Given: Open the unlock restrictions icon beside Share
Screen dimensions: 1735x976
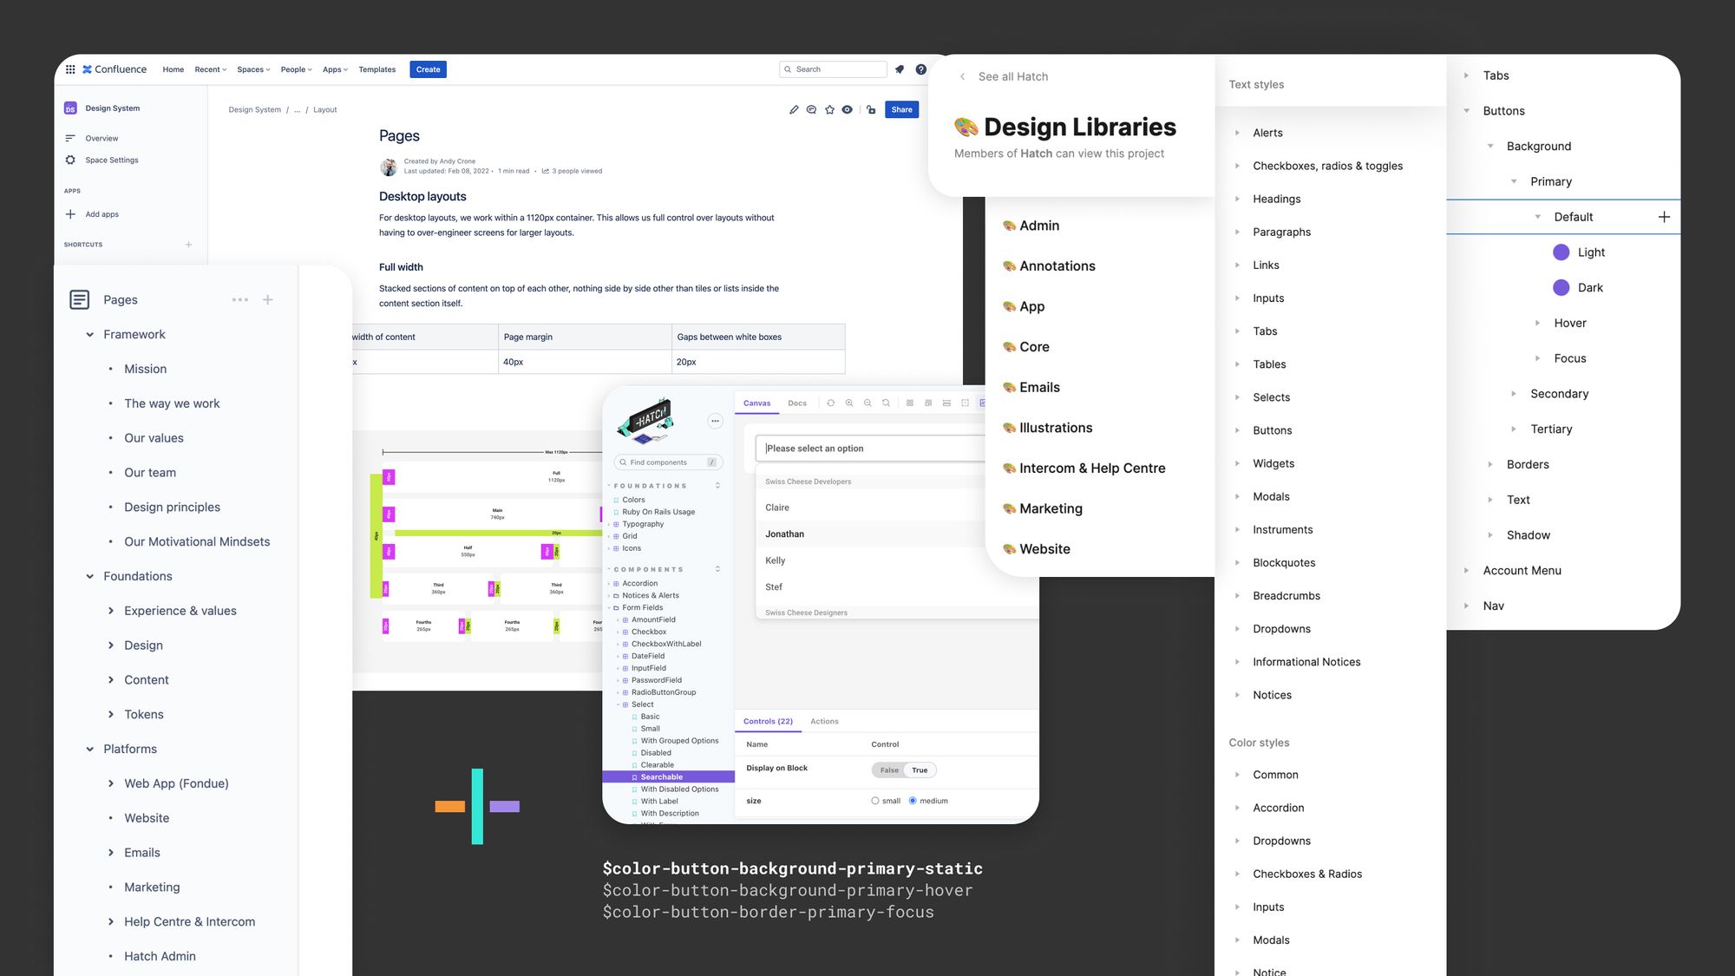Looking at the screenshot, I should pyautogui.click(x=871, y=109).
